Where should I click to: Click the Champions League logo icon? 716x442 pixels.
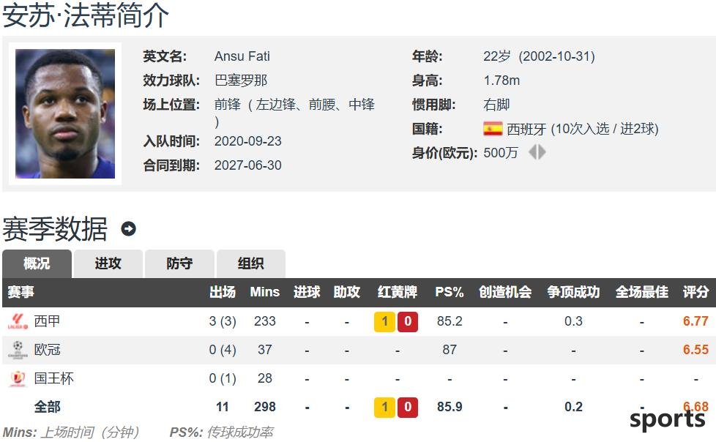(18, 350)
